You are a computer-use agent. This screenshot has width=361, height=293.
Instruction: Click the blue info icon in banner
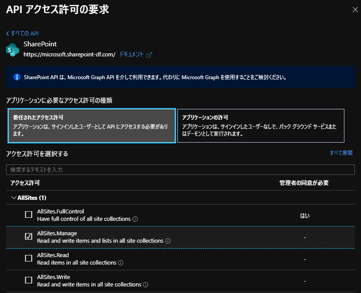coord(17,77)
